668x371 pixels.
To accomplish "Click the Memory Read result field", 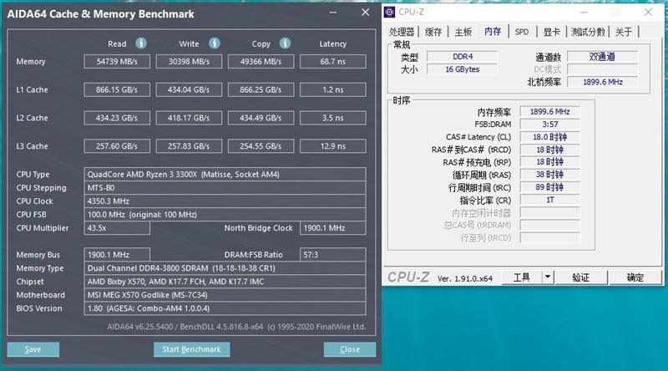I will pyautogui.click(x=117, y=61).
